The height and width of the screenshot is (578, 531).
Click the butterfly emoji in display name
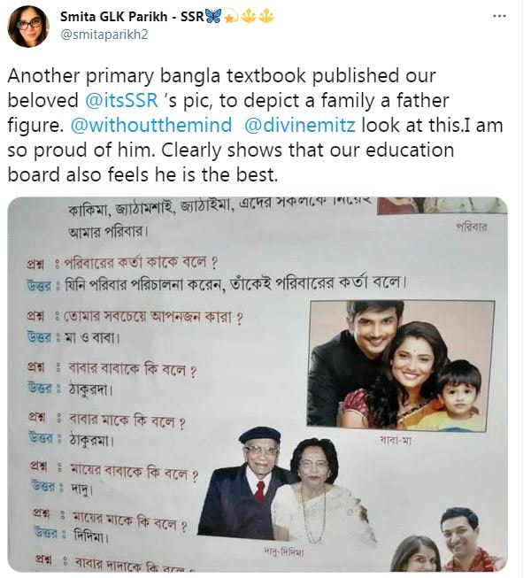coord(213,16)
